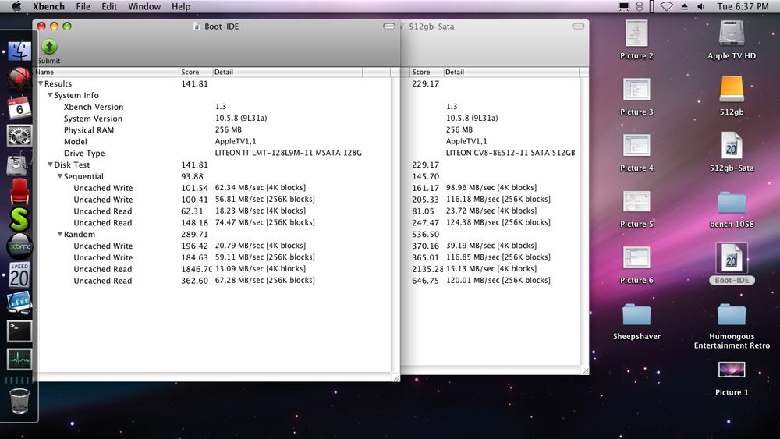Select the Model row
Screen dimensions: 780x439
coord(214,141)
